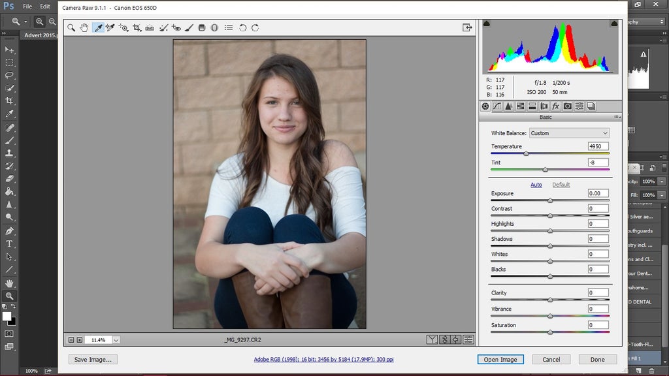Open the White Balance dropdown

[568, 133]
